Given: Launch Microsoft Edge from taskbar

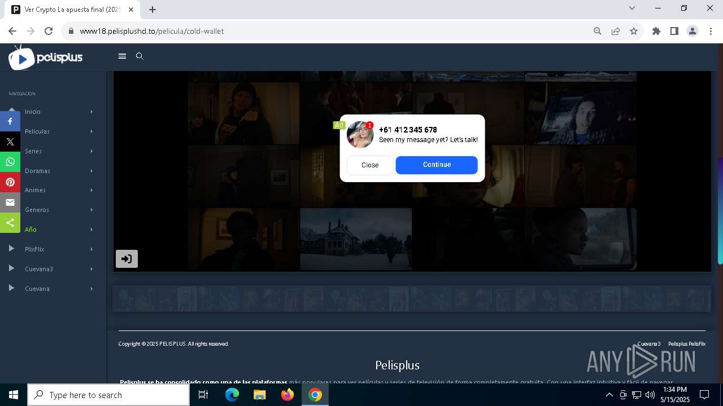Looking at the screenshot, I should [x=232, y=395].
